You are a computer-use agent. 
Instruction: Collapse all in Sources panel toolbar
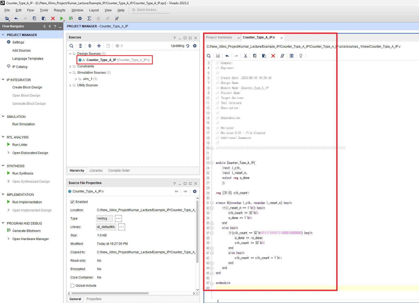[x=81, y=46]
